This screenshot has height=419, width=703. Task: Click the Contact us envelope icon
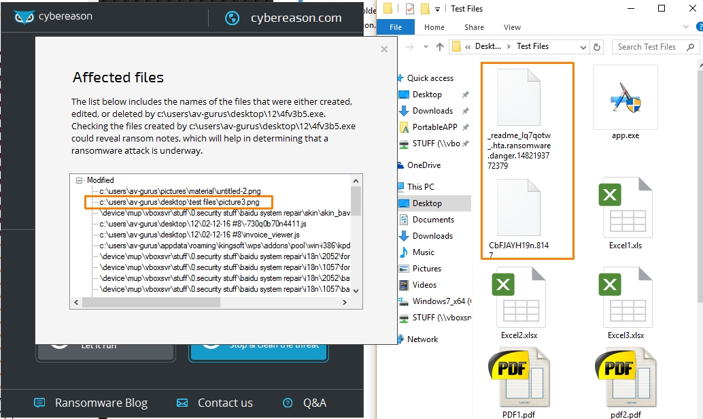tap(182, 403)
